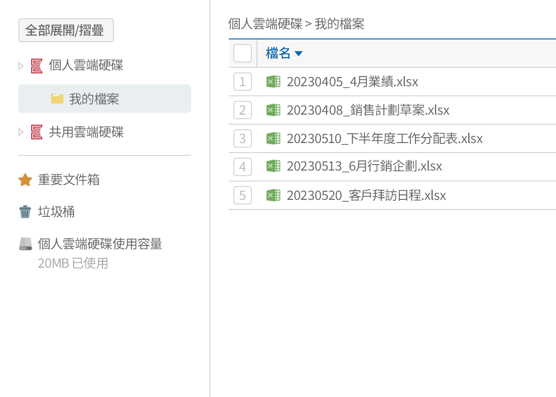The width and height of the screenshot is (556, 397).
Task: Click the red icon beside 個人雲端硬碟
Action: [x=37, y=66]
